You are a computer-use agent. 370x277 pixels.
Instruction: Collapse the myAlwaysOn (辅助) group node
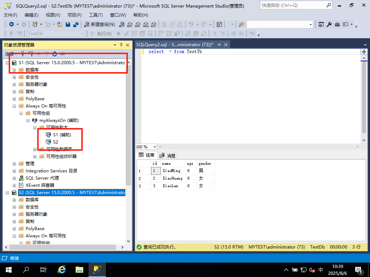pyautogui.click(x=28, y=120)
